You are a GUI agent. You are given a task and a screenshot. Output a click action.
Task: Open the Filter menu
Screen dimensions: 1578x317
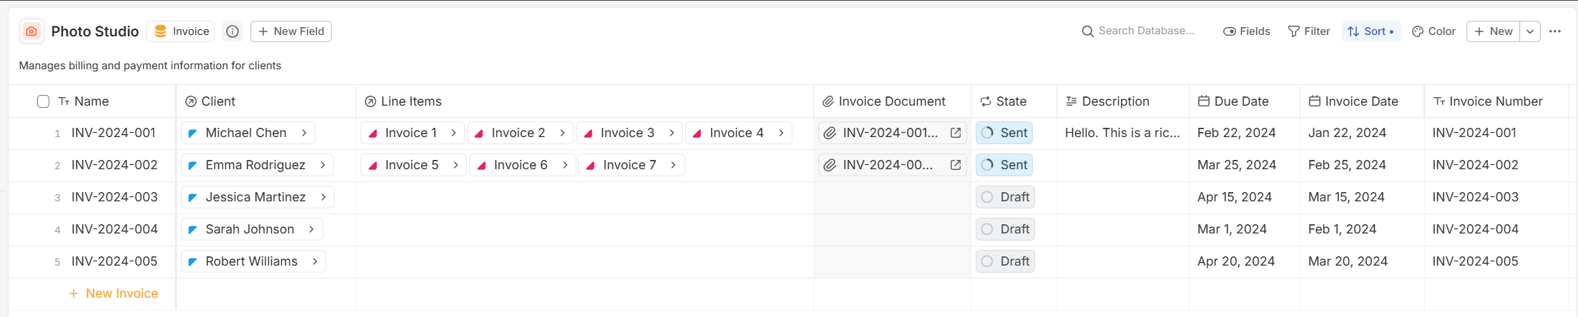[x=1308, y=31]
